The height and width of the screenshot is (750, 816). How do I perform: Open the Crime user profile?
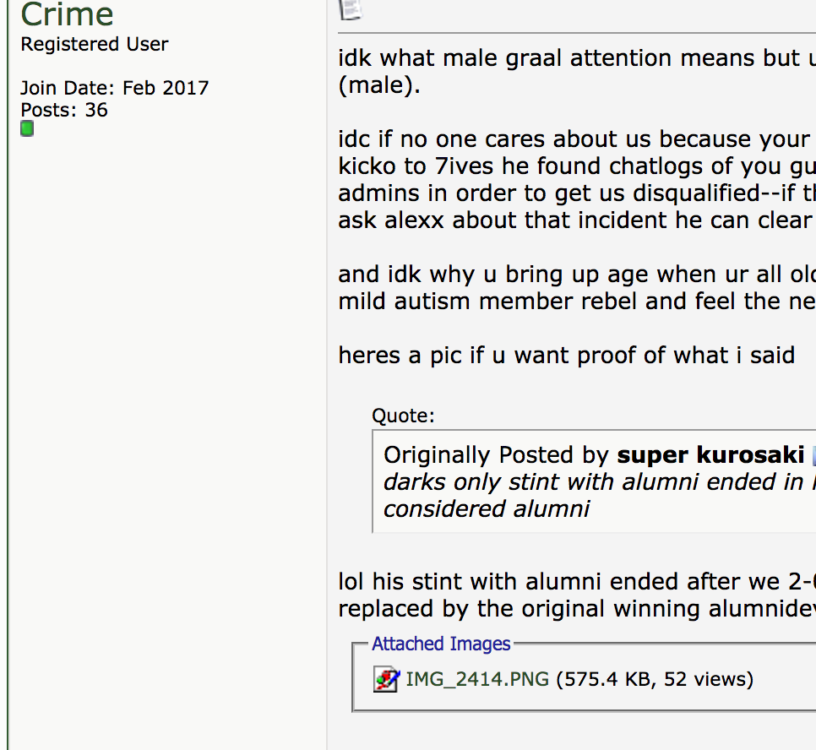pyautogui.click(x=67, y=14)
